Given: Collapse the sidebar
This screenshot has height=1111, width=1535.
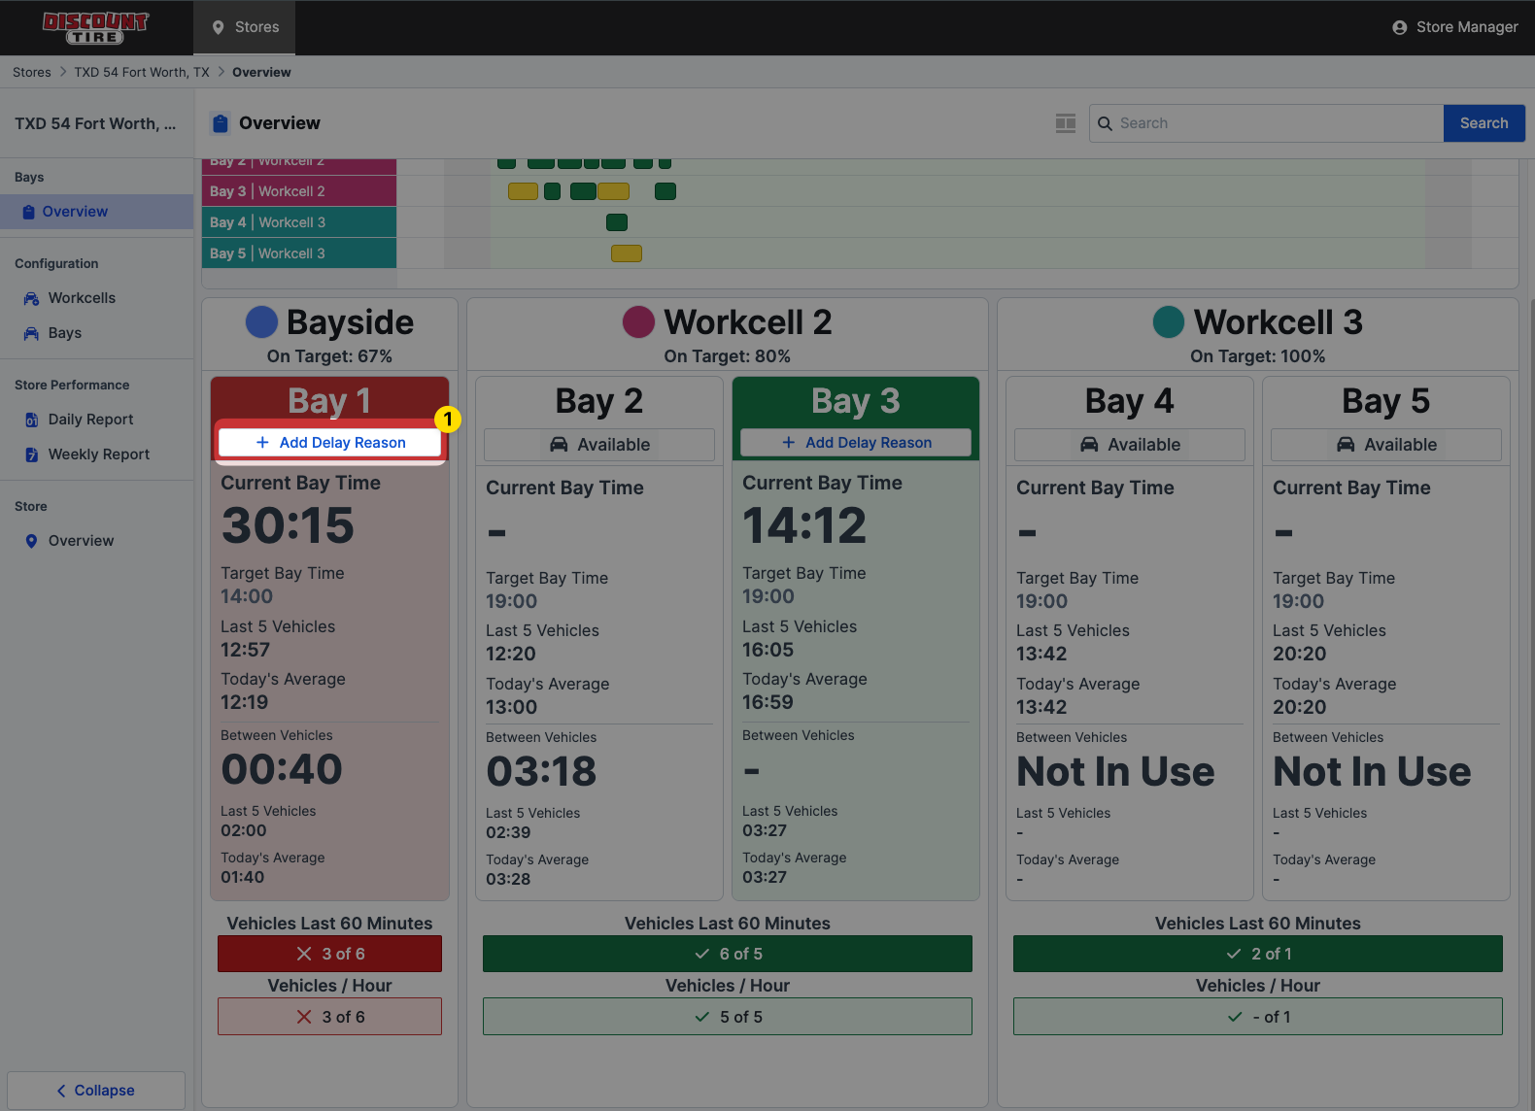Looking at the screenshot, I should point(96,1091).
